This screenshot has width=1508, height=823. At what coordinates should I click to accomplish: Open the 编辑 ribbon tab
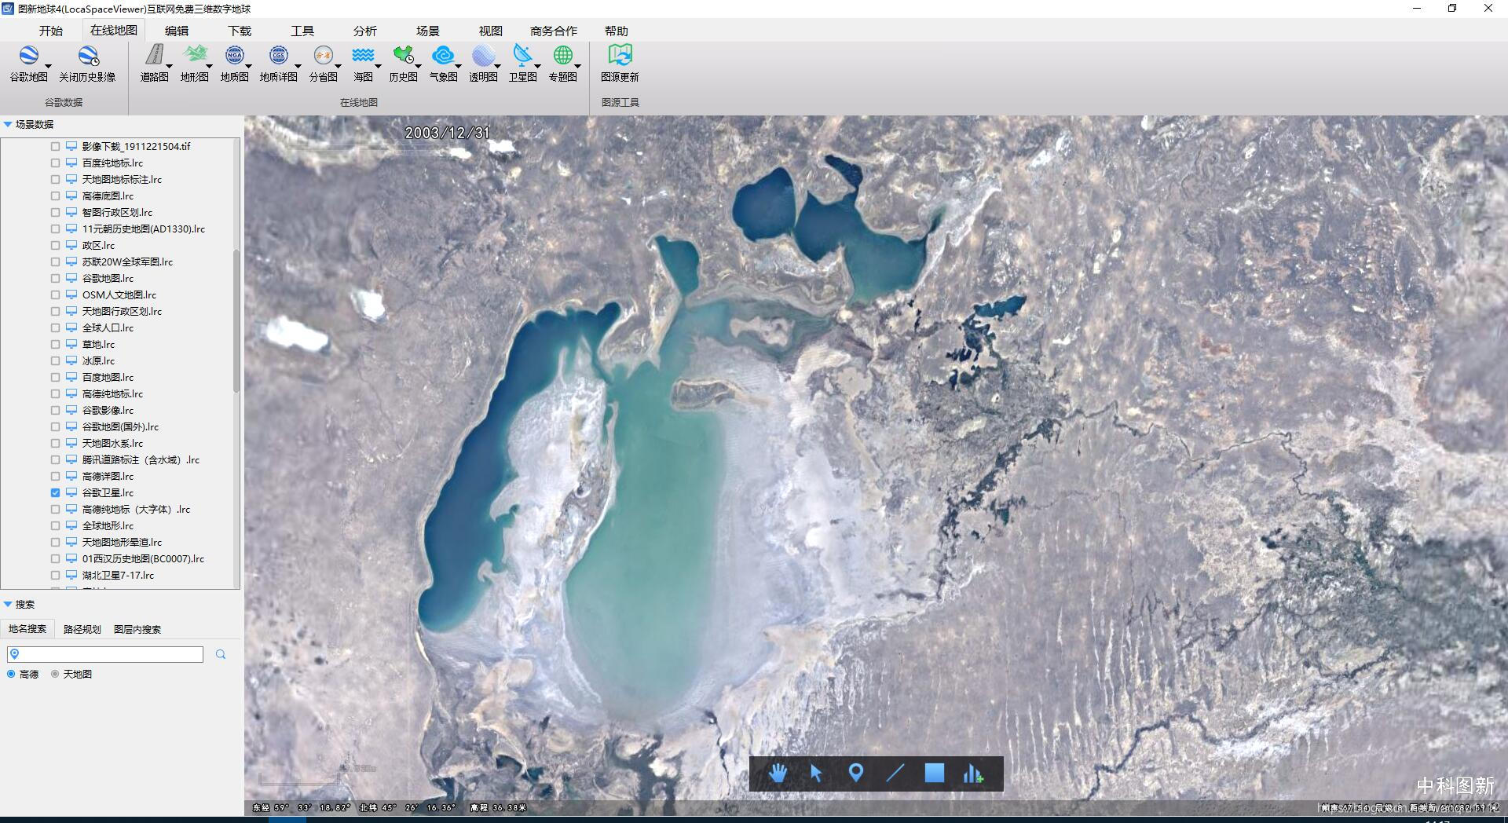(177, 31)
